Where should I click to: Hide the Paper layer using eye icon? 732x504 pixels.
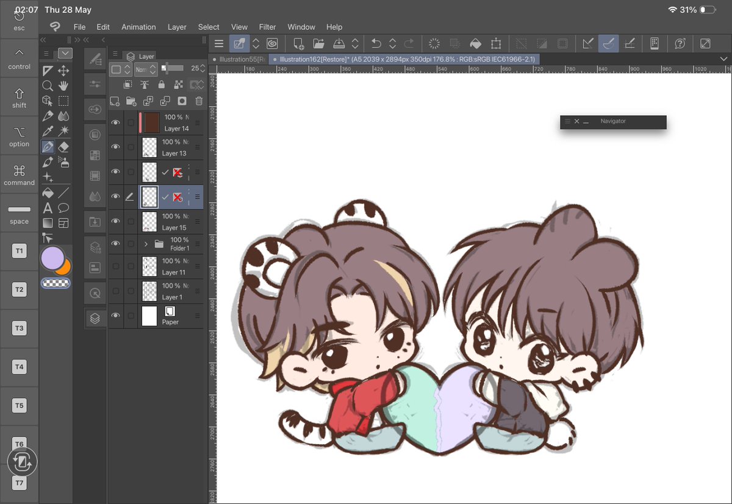(115, 316)
